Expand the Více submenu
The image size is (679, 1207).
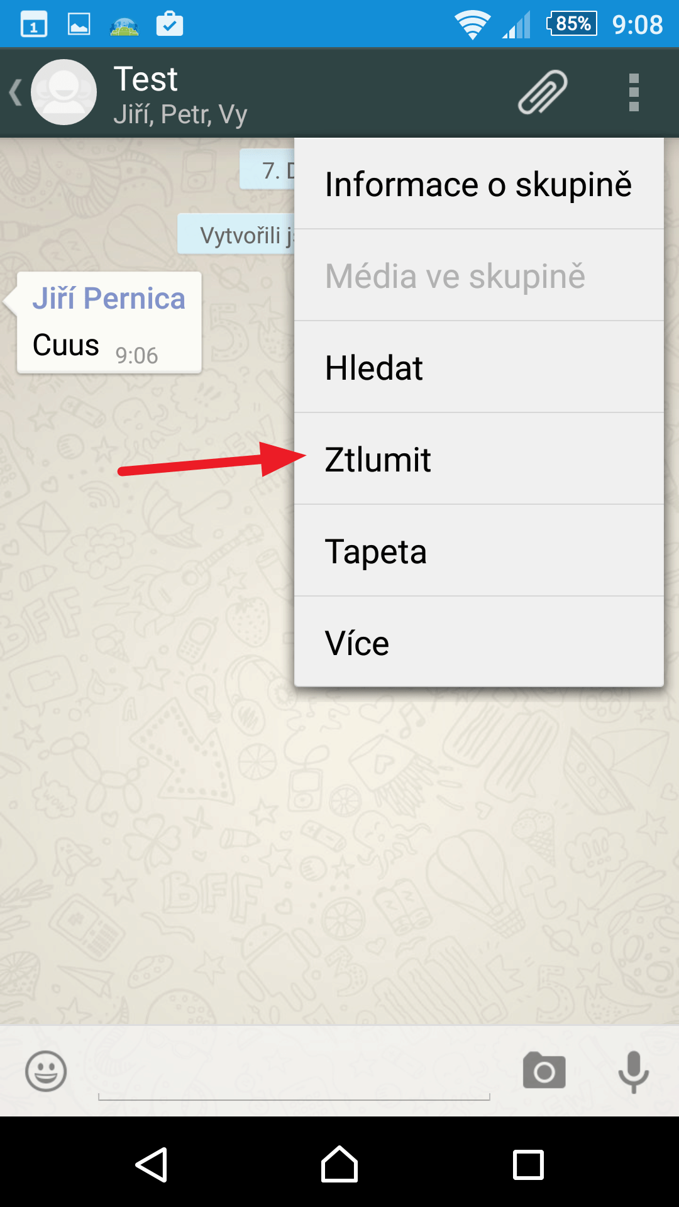(x=479, y=642)
